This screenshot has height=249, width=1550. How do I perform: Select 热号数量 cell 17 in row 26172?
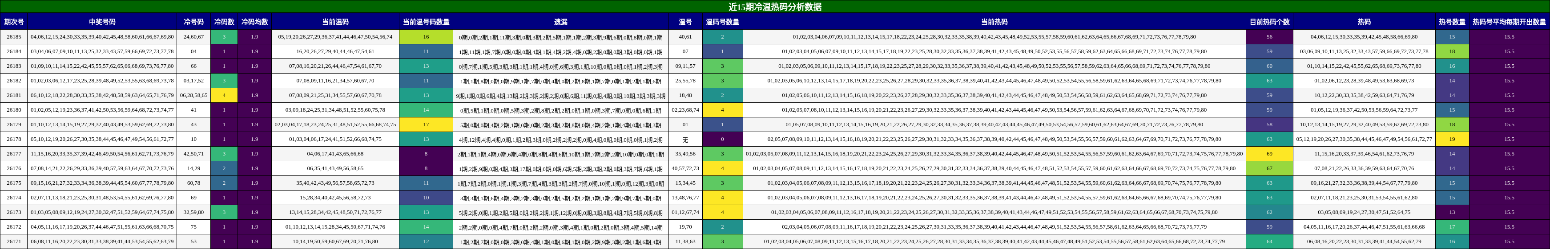pyautogui.click(x=1452, y=227)
